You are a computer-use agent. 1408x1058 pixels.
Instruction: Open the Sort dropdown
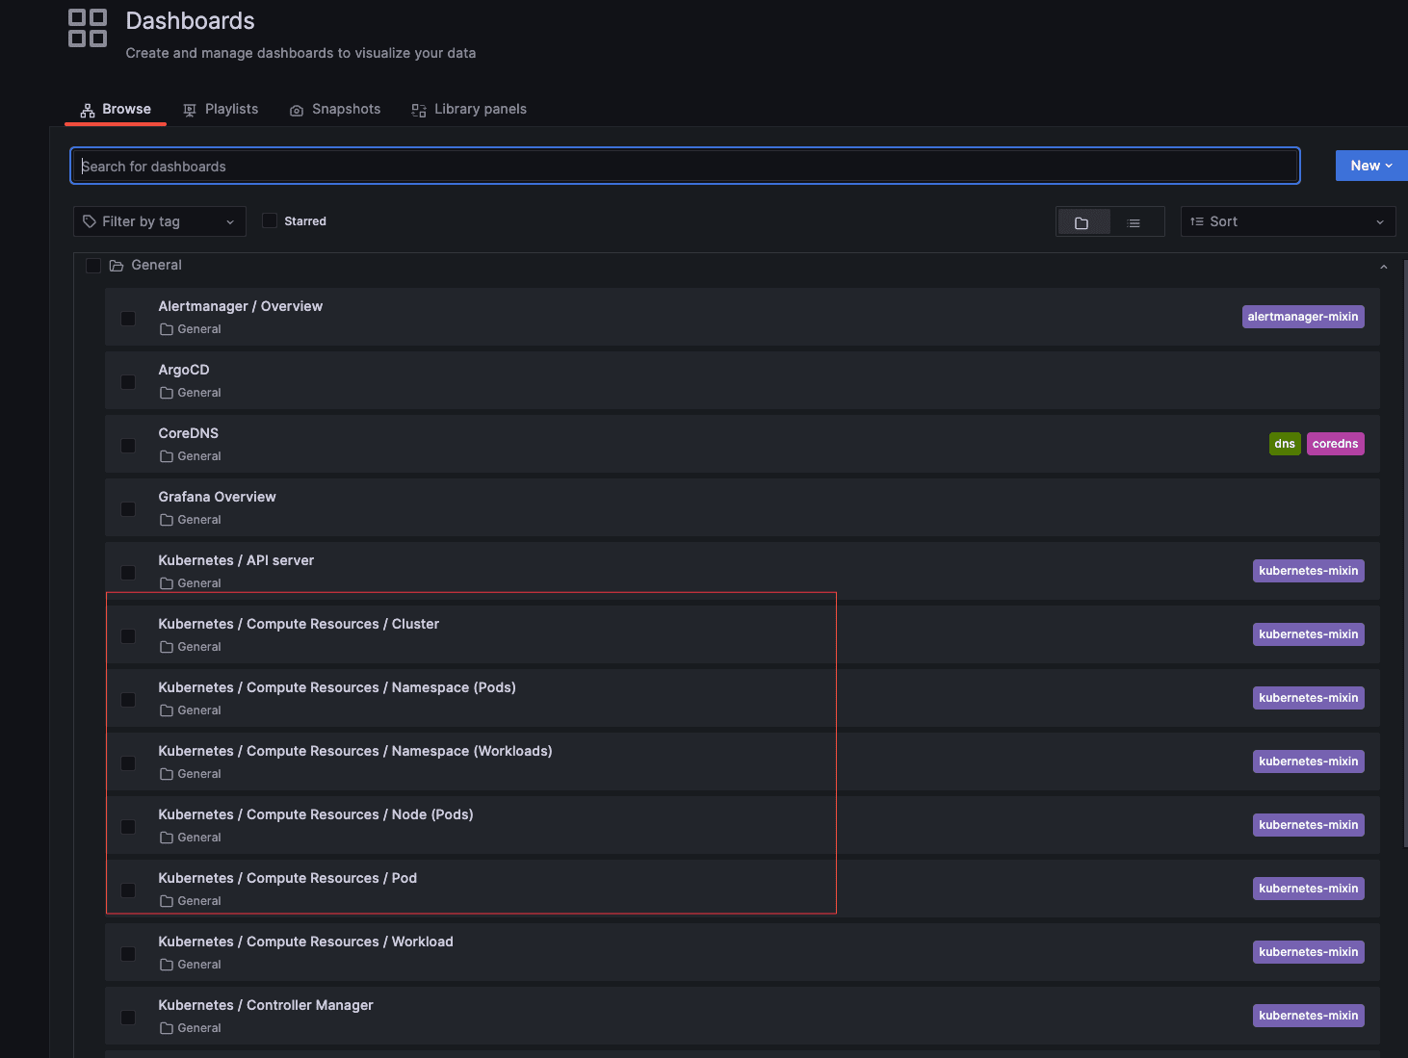[1287, 221]
